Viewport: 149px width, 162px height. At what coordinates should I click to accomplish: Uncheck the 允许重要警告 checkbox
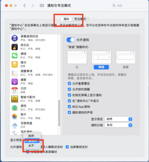pos(69,83)
